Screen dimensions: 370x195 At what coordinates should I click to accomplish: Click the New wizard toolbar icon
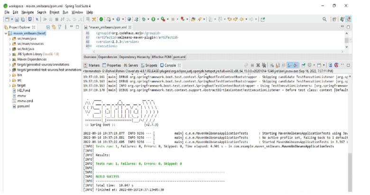[x=7, y=19]
